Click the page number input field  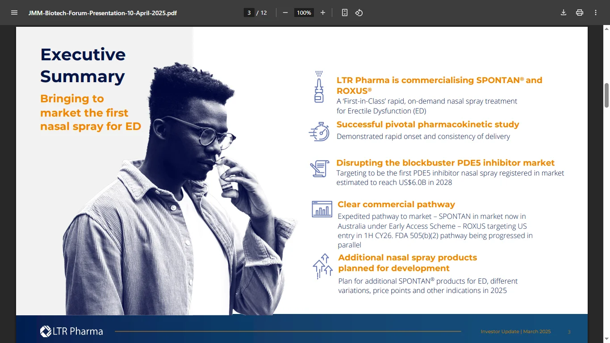pyautogui.click(x=249, y=13)
